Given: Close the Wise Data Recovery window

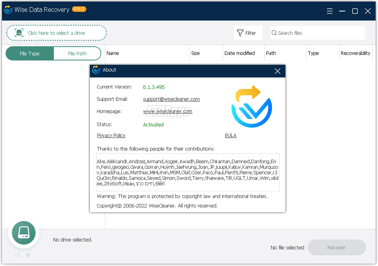Looking at the screenshot, I should coord(368,11).
